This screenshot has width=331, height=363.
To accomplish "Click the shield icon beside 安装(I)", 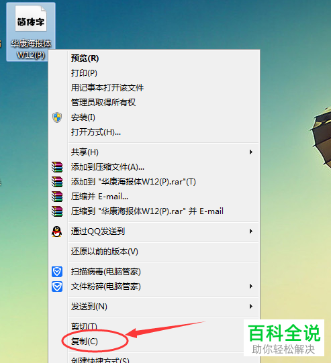I will tap(57, 117).
